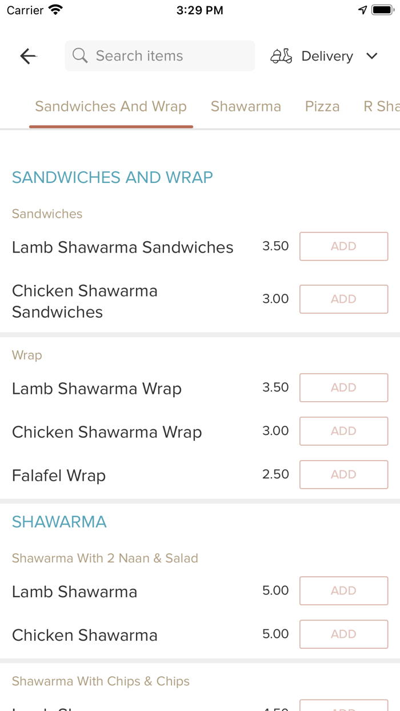Select the SANDWICHES AND WRAP section heading
Screen dimensions: 400x711
112,177
